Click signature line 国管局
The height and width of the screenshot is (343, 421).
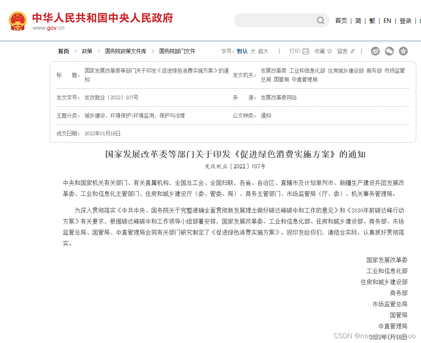coord(399,315)
